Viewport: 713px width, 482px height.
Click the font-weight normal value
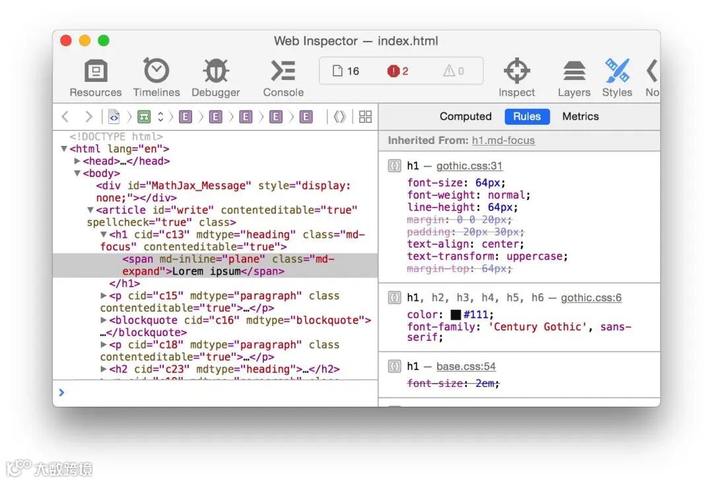pyautogui.click(x=506, y=195)
